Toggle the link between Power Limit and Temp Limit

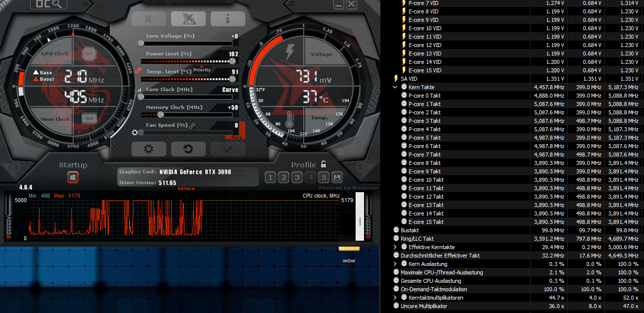(x=138, y=71)
